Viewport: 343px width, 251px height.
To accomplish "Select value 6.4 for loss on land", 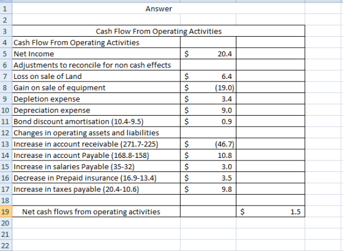I will [208, 77].
